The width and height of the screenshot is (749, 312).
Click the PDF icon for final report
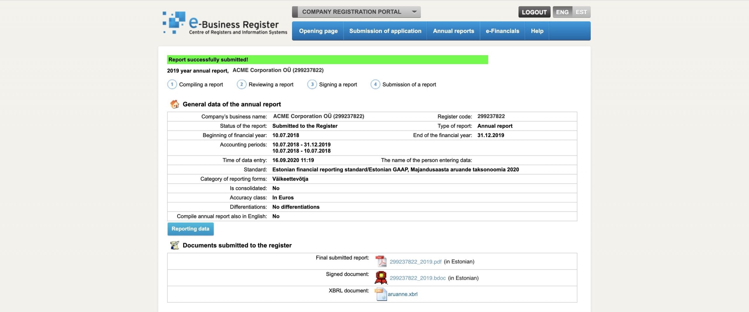click(381, 261)
